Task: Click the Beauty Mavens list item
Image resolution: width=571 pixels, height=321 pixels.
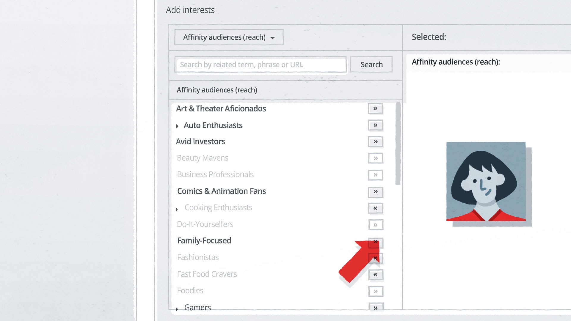Action: click(x=203, y=158)
